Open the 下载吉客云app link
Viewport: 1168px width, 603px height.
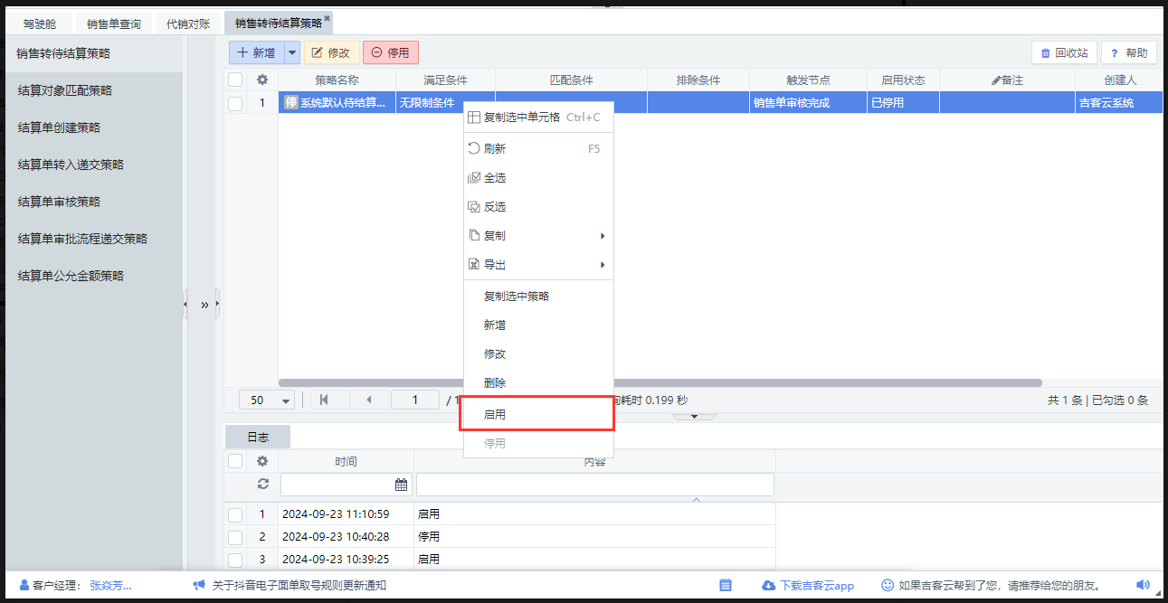808,585
